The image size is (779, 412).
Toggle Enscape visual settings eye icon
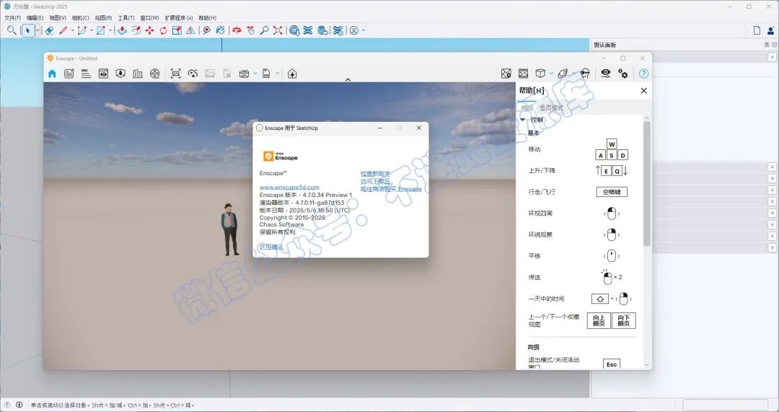click(x=606, y=73)
